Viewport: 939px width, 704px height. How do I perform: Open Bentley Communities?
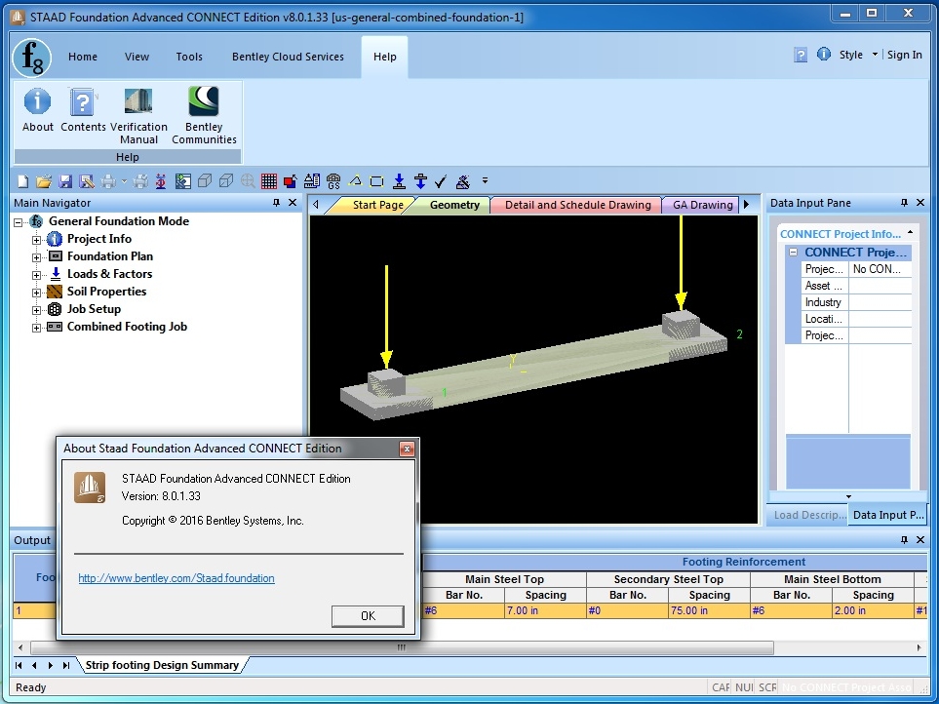pos(204,115)
